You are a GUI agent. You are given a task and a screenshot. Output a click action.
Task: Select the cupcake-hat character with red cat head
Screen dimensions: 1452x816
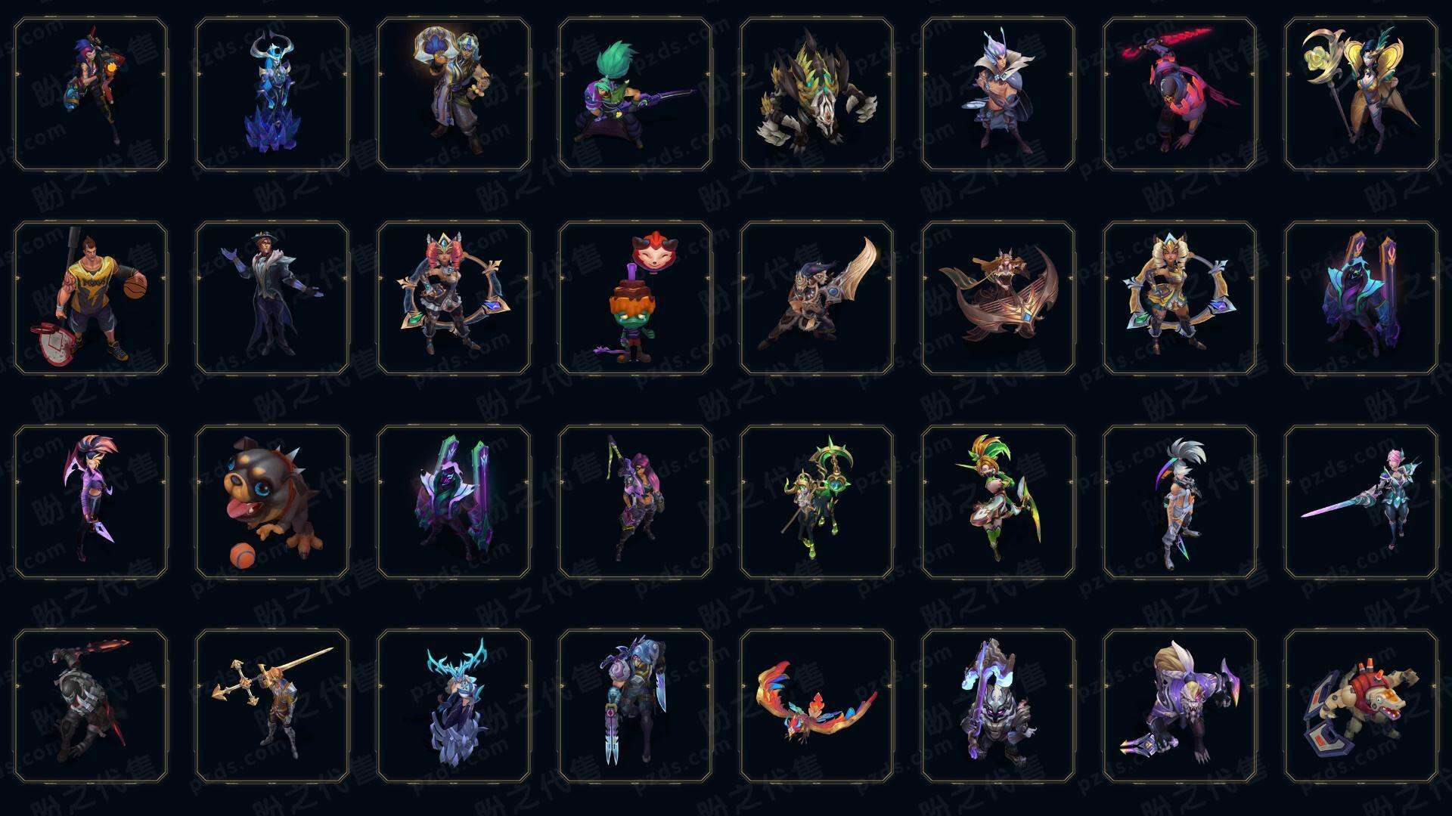(x=635, y=298)
